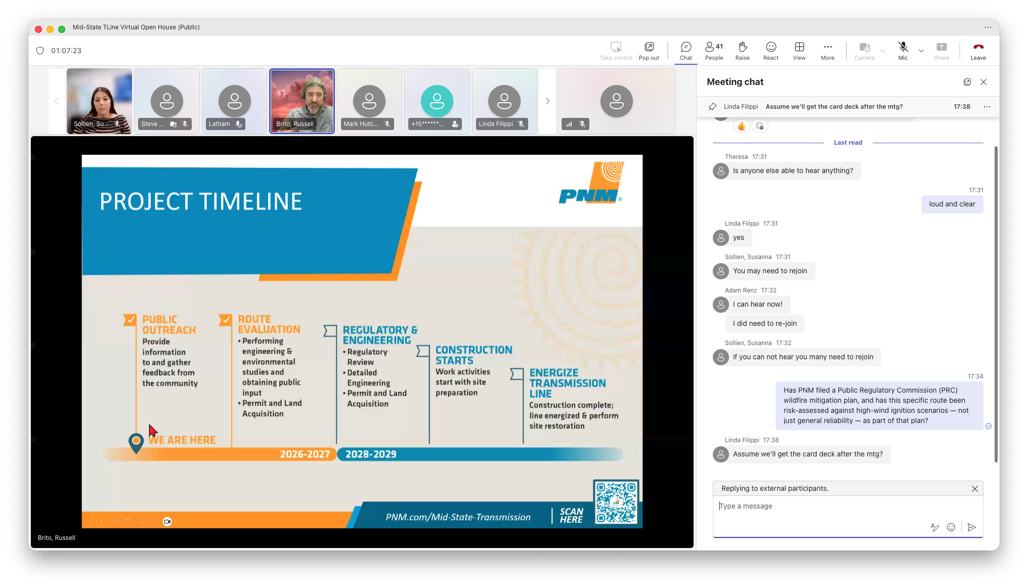Dismiss the "Replying to external participants" notice
This screenshot has width=1028, height=588.
point(974,489)
